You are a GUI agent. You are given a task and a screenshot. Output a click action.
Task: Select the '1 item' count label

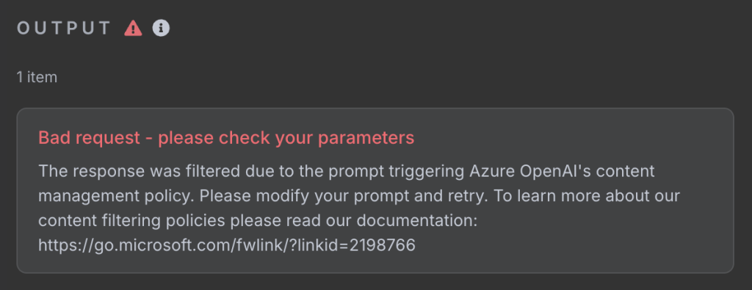tap(37, 77)
